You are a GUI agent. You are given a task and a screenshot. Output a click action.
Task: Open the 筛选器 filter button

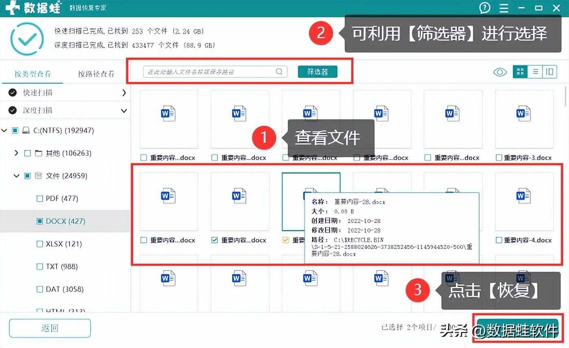[x=317, y=72]
